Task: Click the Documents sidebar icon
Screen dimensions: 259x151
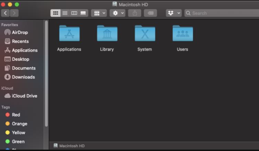Action: click(7, 68)
